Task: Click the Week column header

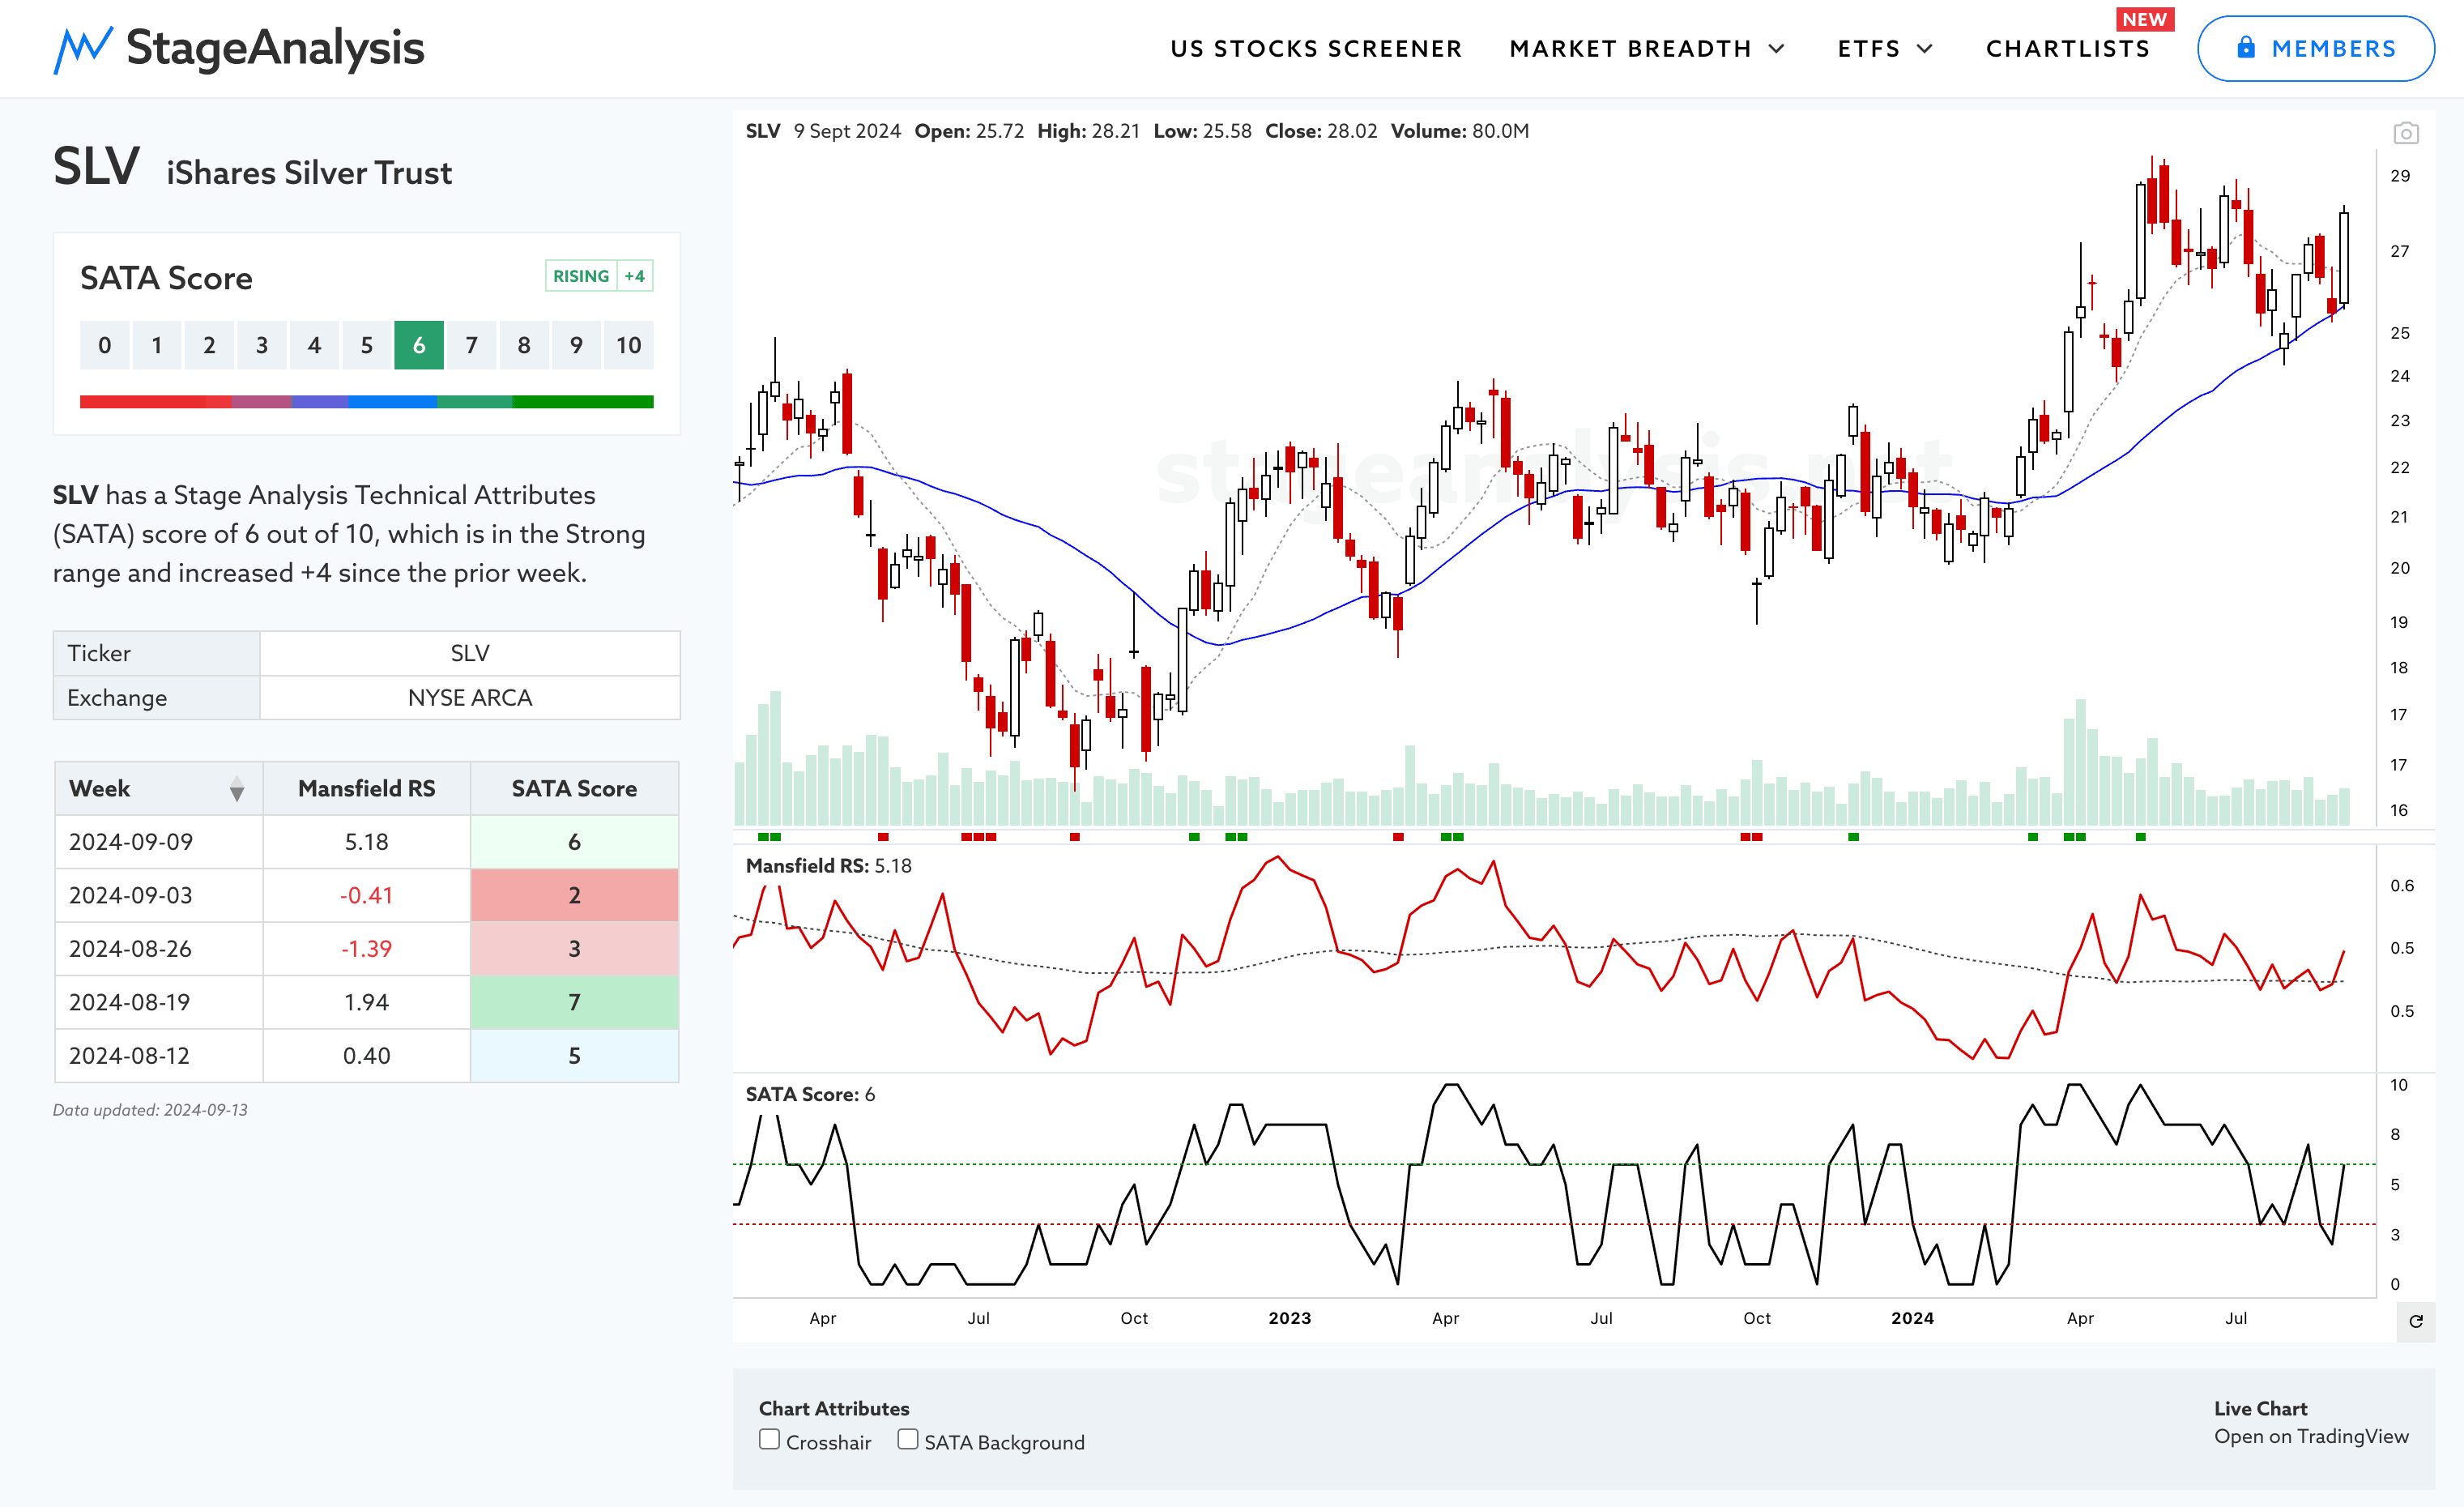Action: [159, 789]
